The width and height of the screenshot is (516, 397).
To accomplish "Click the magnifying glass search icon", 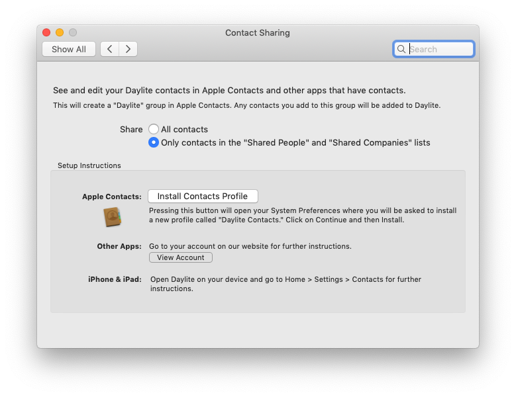I will pyautogui.click(x=401, y=50).
